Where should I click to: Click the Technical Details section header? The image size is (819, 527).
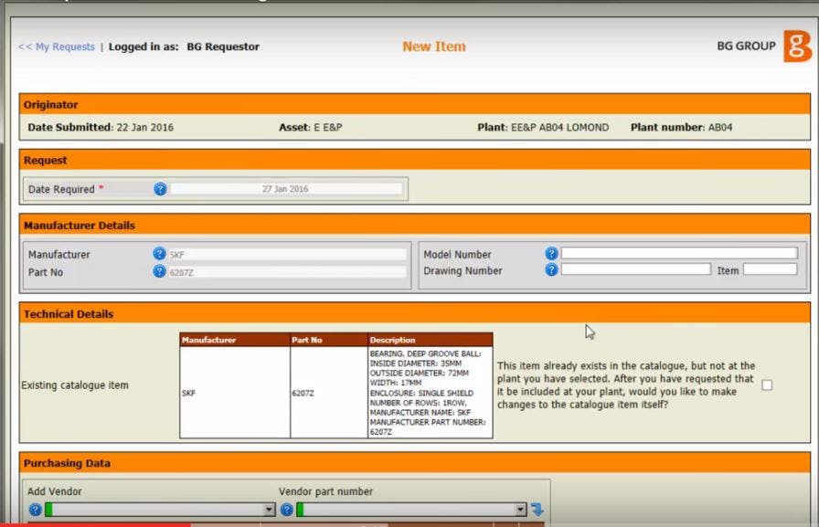tap(415, 313)
